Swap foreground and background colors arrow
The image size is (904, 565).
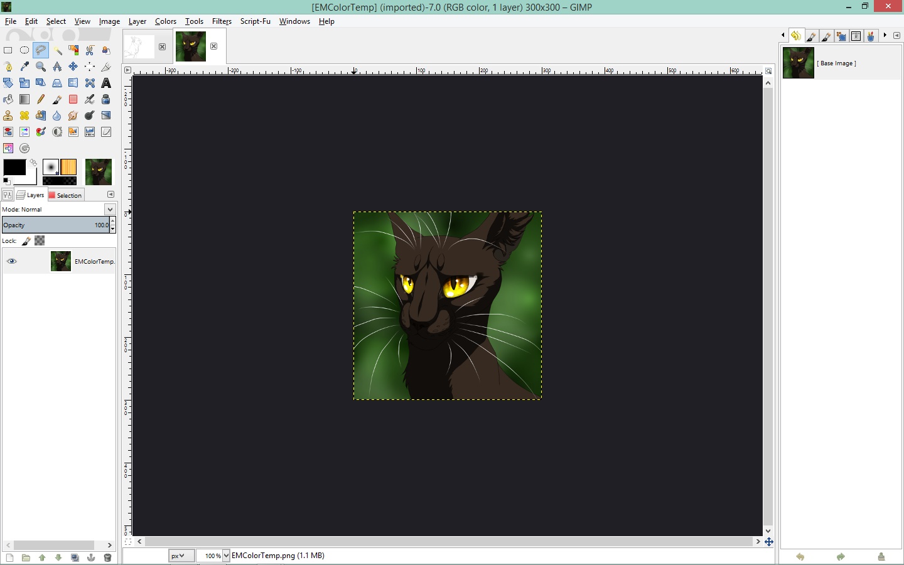(x=33, y=163)
